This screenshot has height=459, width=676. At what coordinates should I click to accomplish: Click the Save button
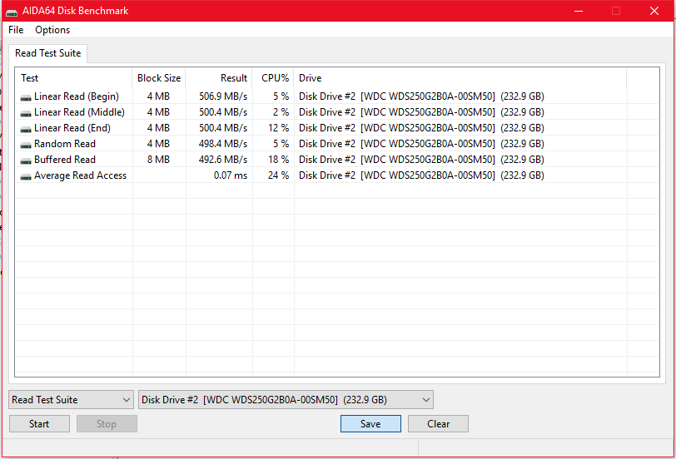click(x=370, y=424)
